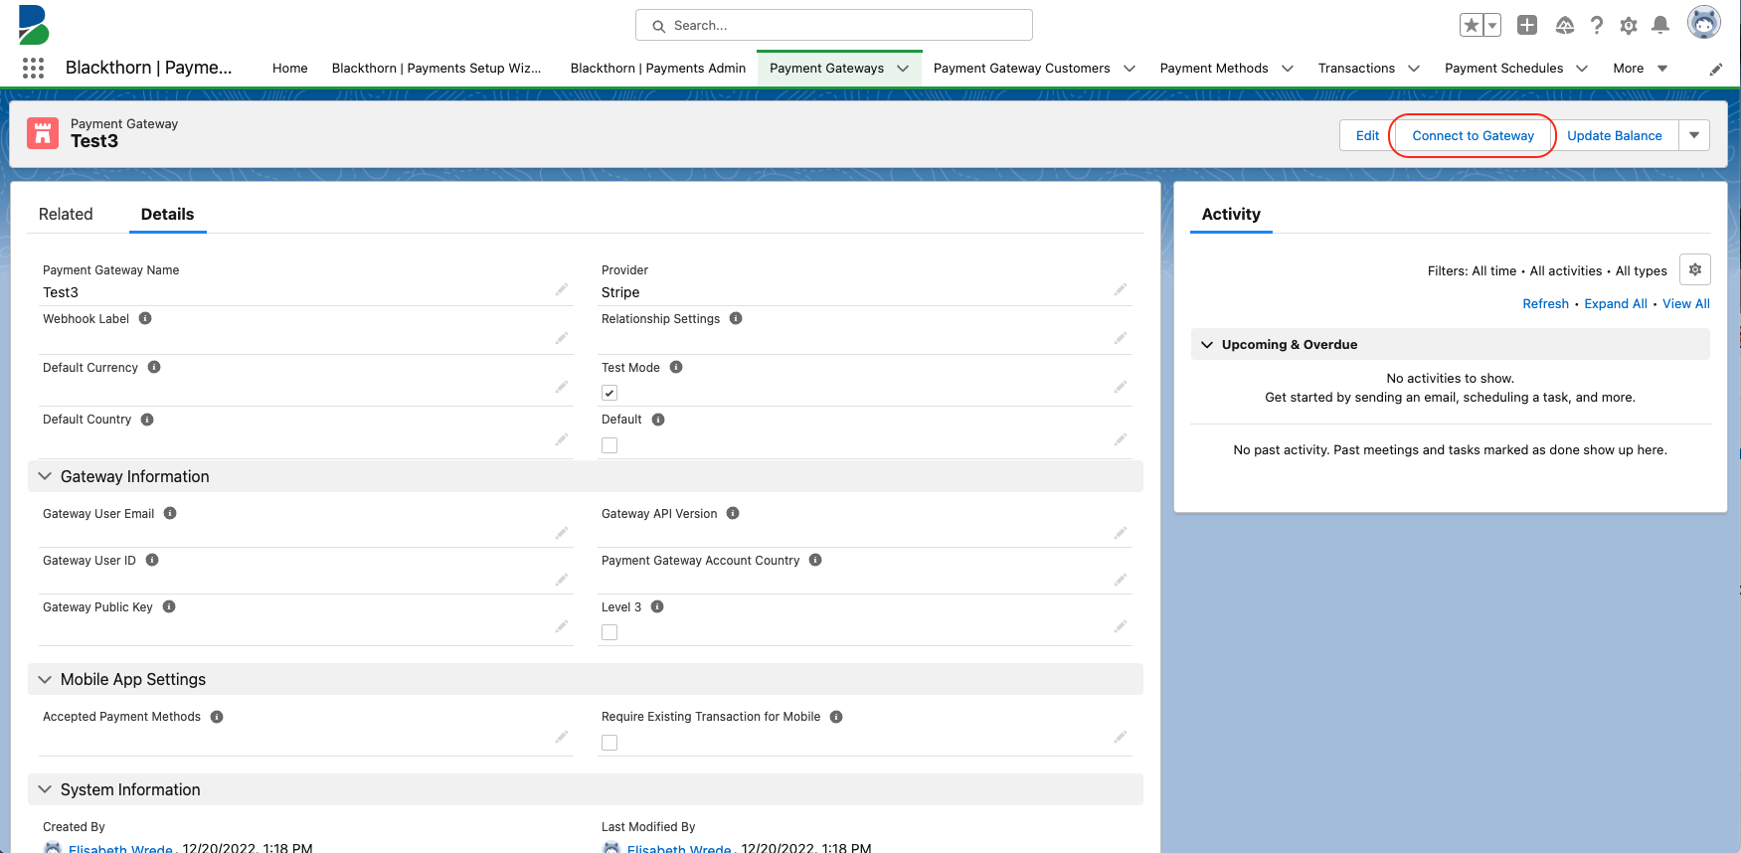Open the favorites list dropdown arrow

click(1492, 25)
